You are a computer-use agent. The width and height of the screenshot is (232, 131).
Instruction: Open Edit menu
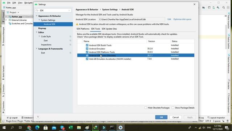(14, 3)
